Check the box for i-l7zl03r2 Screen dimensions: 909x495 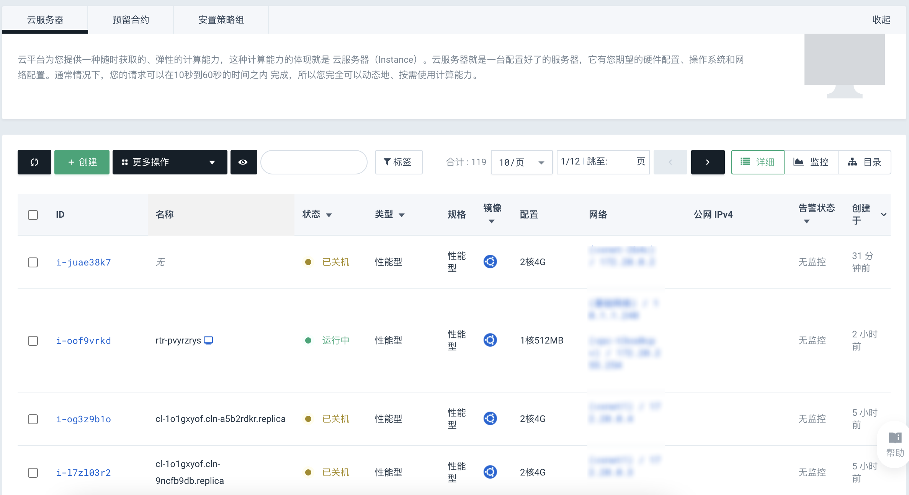[x=33, y=473]
